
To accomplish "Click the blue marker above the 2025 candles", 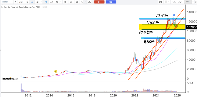I will click(174, 15).
